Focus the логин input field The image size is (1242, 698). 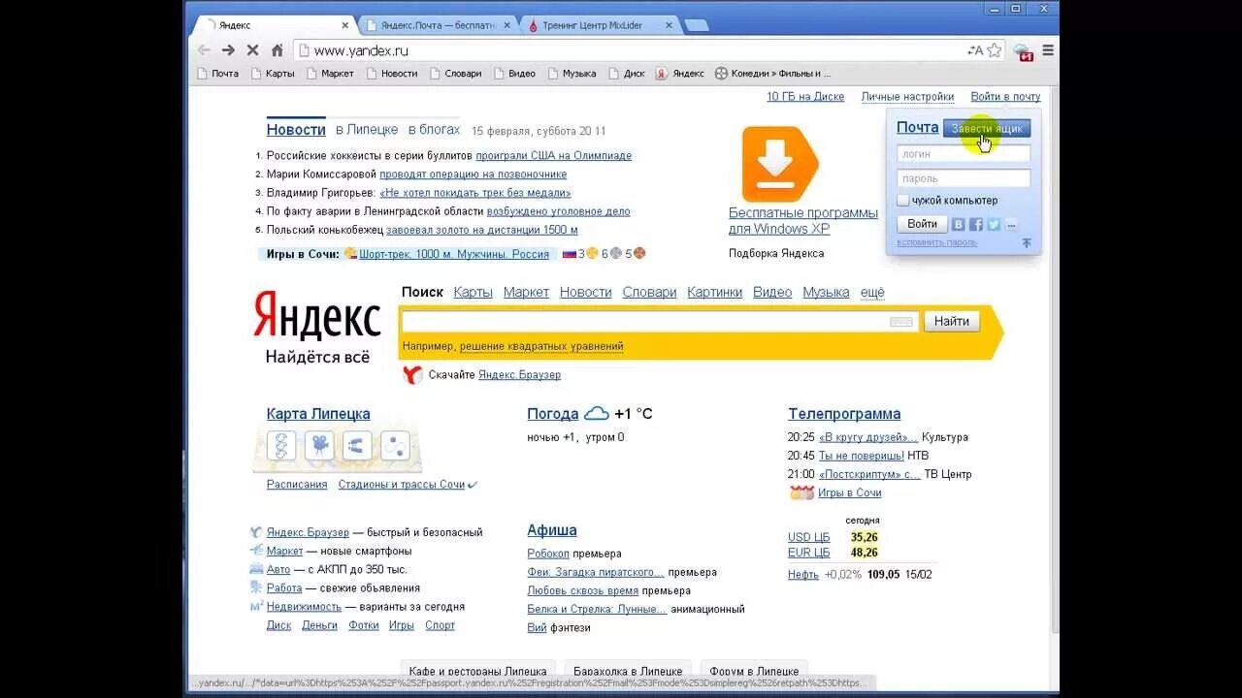click(964, 153)
